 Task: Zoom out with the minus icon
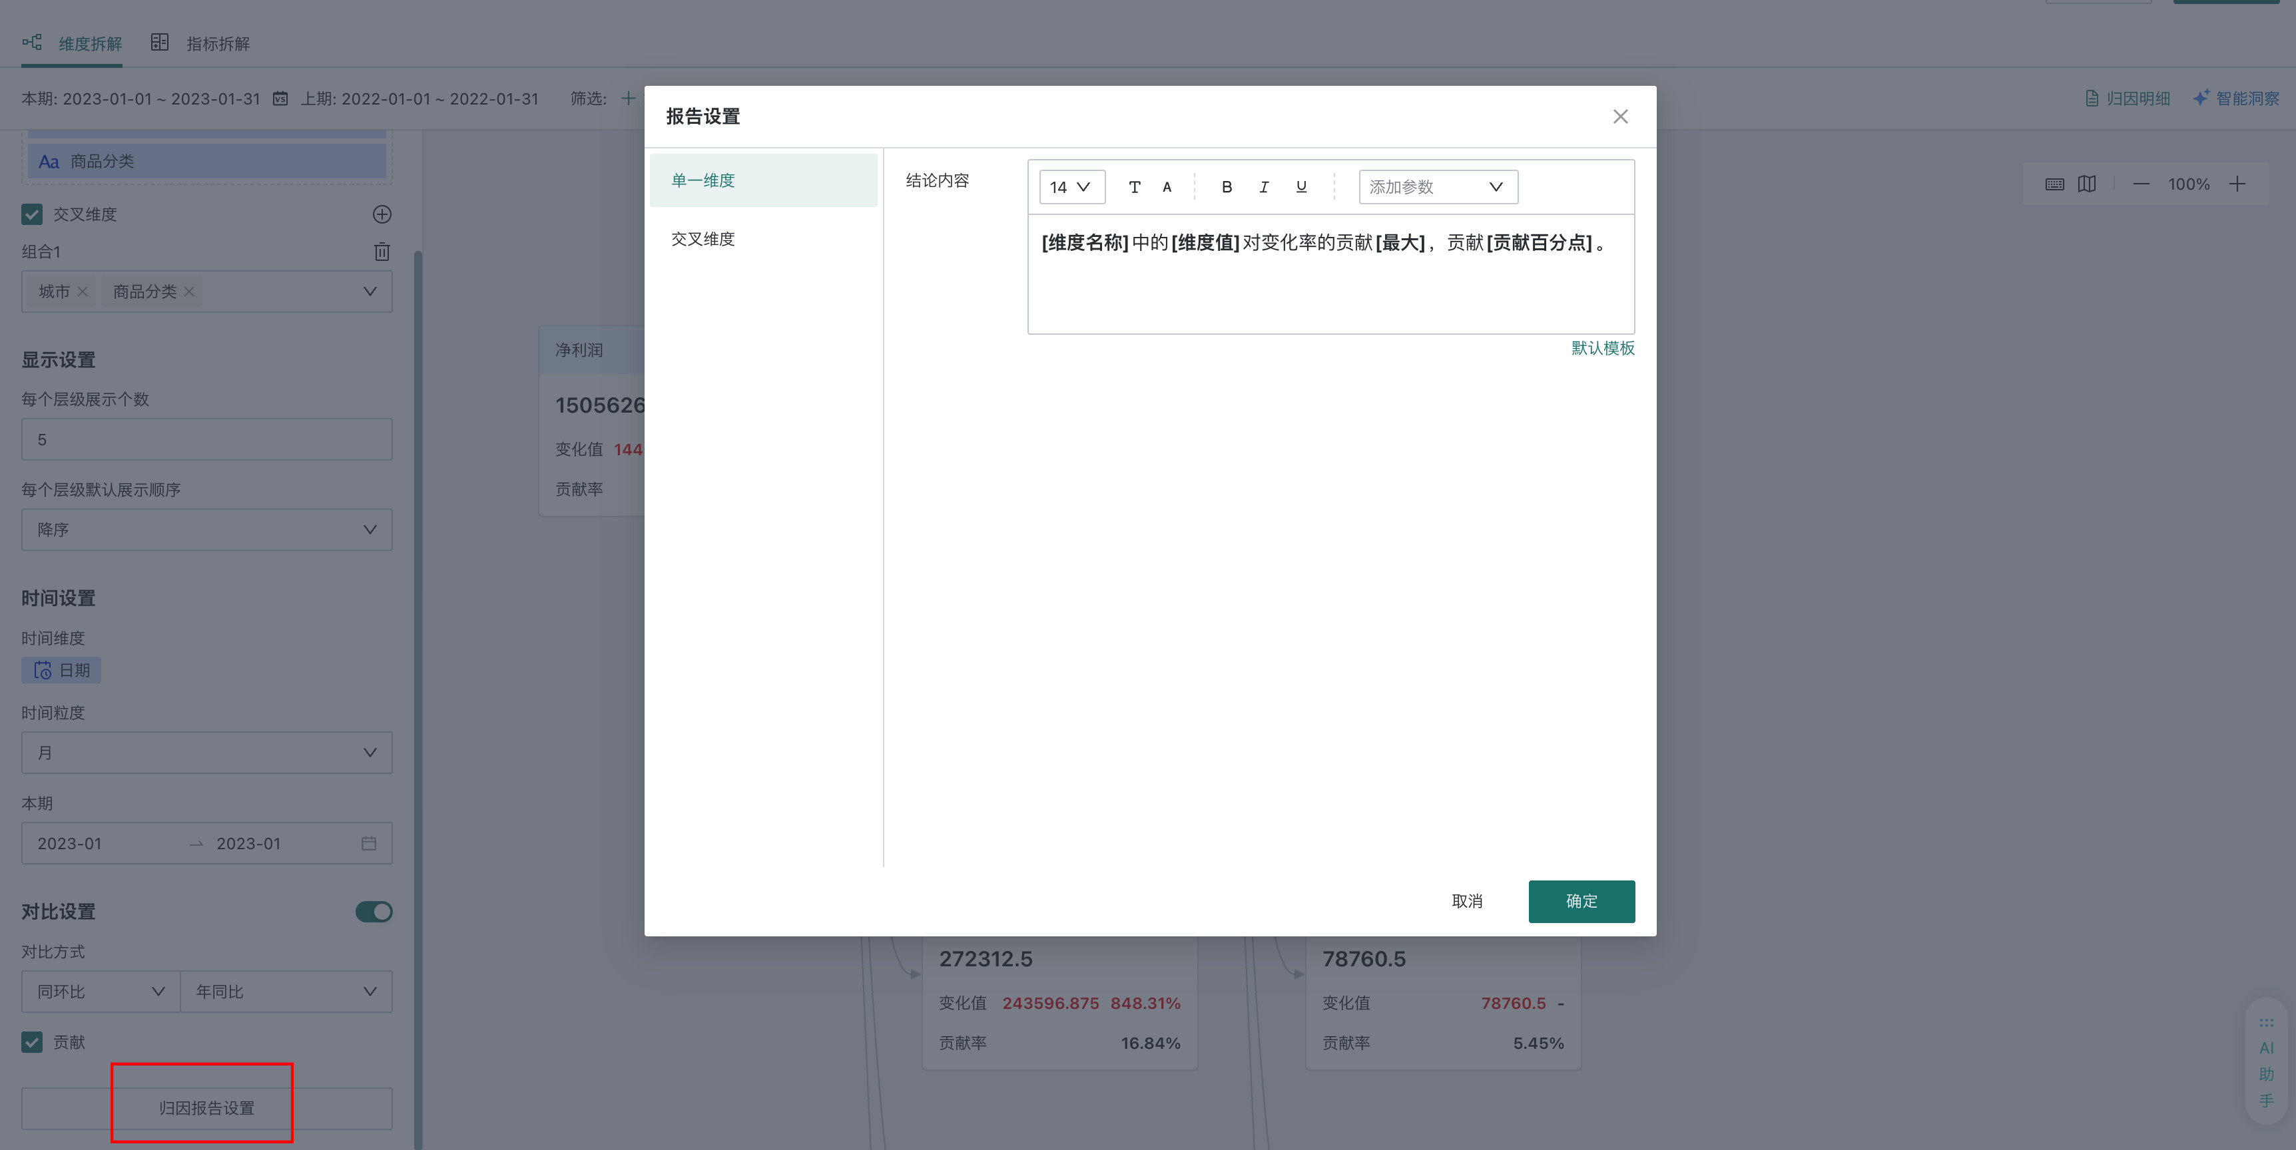(x=2141, y=184)
